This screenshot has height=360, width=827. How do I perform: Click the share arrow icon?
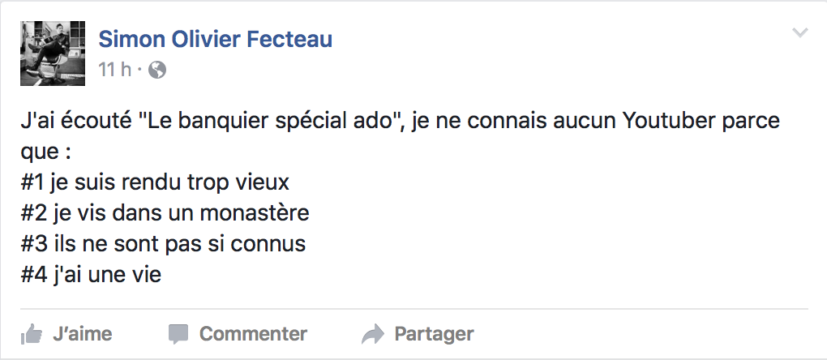tap(372, 333)
